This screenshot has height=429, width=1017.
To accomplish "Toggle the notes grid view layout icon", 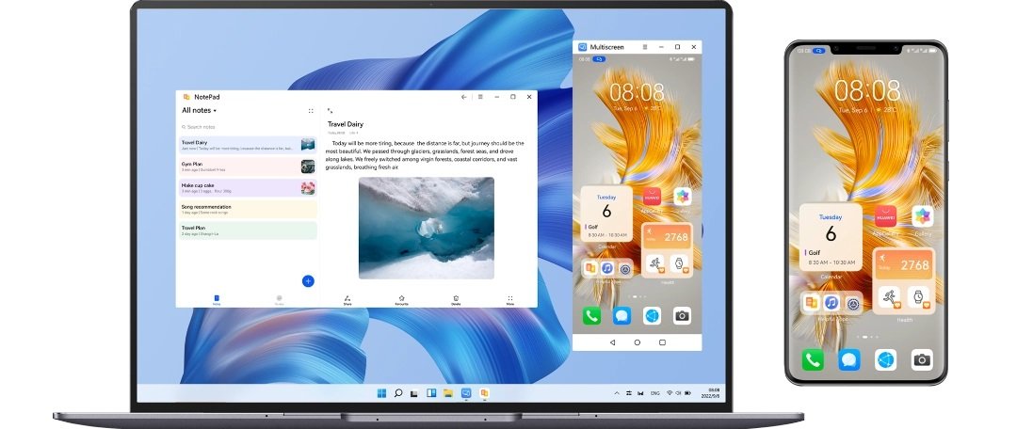I will coord(311,111).
